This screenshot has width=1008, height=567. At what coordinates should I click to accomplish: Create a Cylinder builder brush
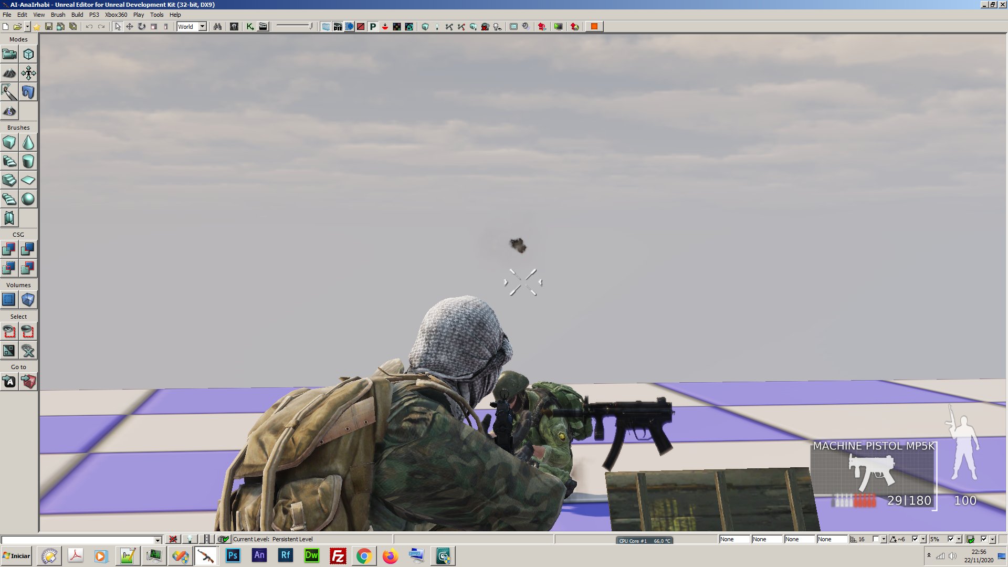click(28, 161)
